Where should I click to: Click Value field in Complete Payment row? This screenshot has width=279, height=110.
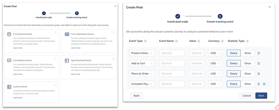tap(197, 84)
